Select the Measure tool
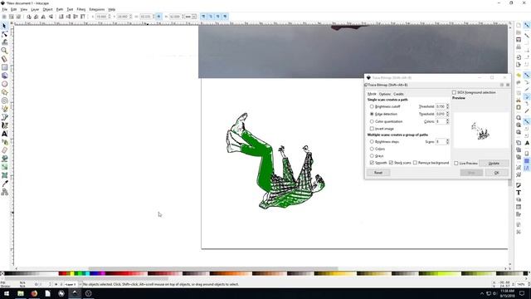The image size is (531, 299). pyautogui.click(x=4, y=59)
